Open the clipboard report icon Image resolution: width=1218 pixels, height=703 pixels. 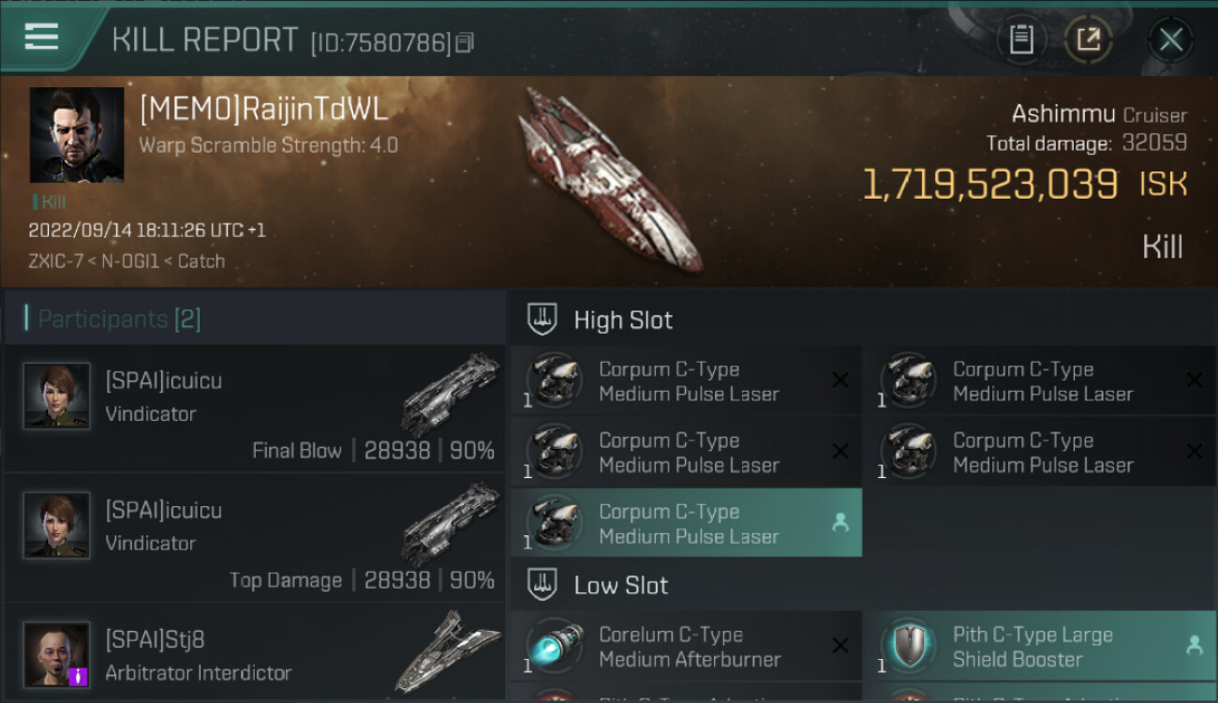click(x=1021, y=39)
